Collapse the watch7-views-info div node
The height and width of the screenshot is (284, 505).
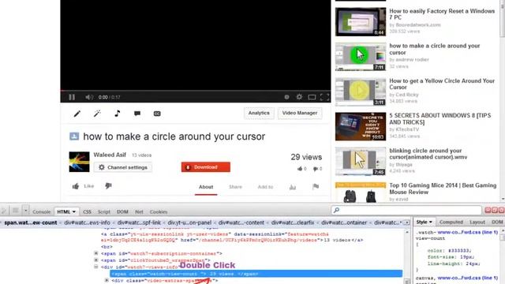pos(96,267)
